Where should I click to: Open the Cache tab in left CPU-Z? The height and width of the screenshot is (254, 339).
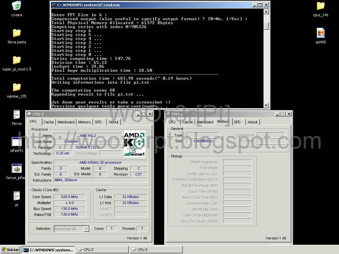click(49, 122)
